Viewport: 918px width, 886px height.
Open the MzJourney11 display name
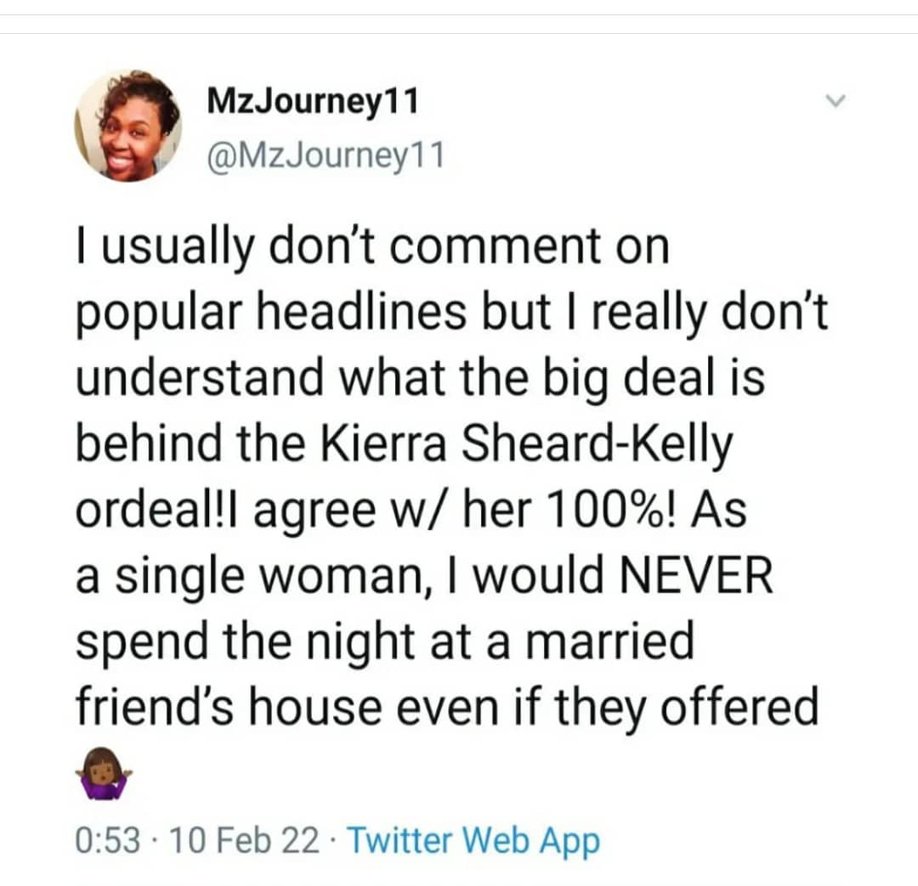(x=313, y=103)
